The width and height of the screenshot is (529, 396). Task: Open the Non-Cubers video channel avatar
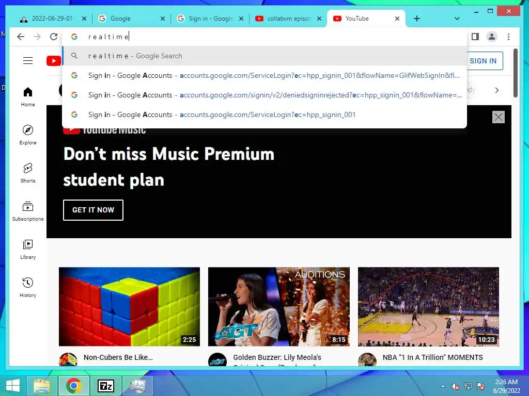tap(68, 360)
